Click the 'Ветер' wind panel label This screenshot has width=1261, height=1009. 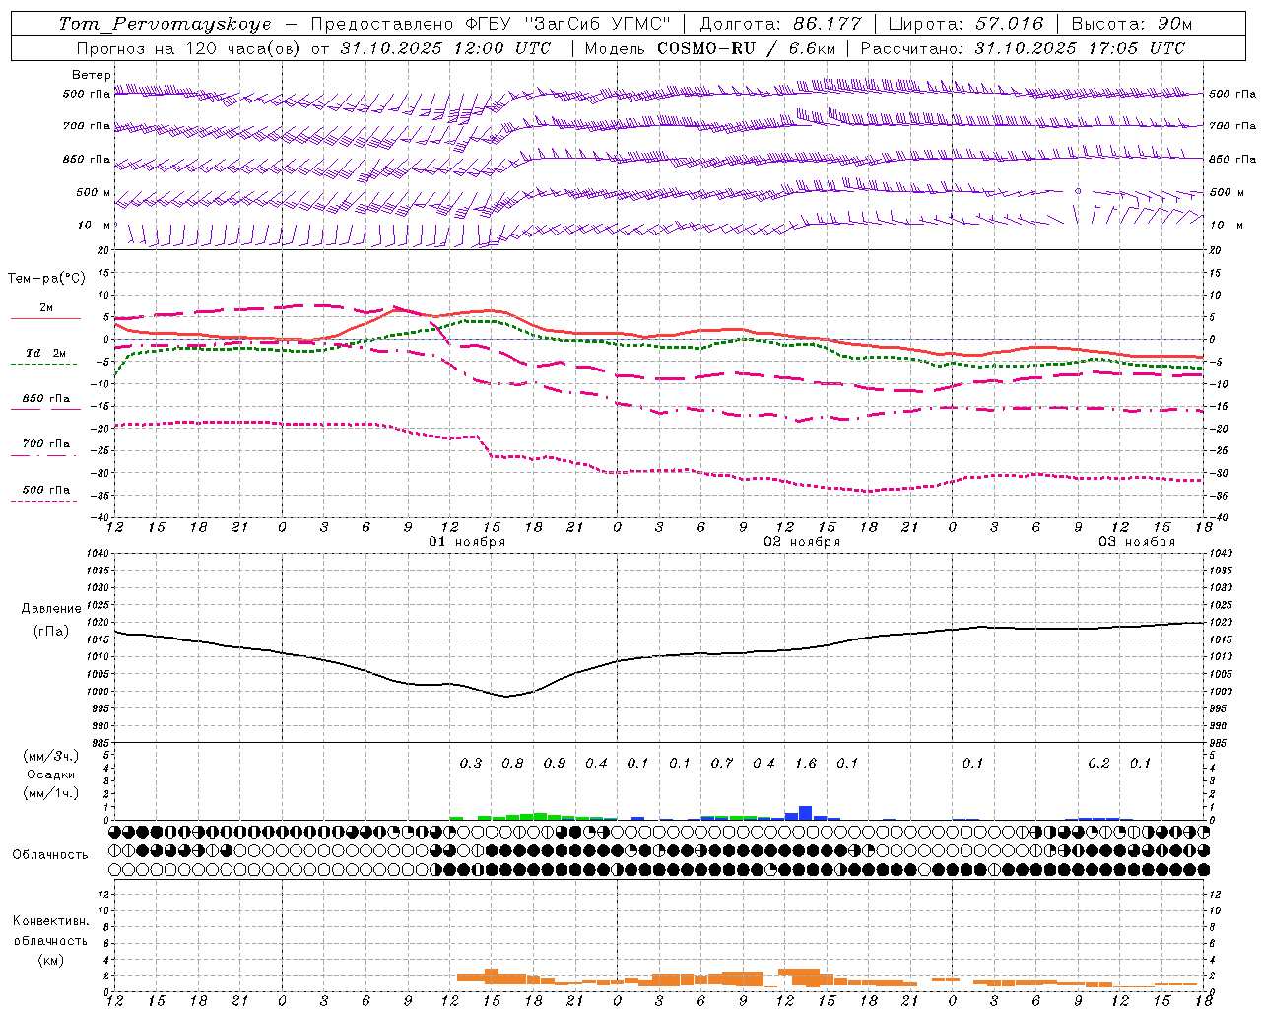(x=92, y=75)
